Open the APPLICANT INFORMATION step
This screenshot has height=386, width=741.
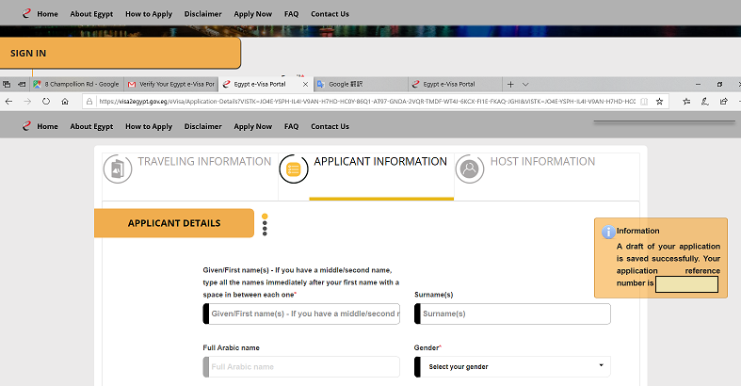tap(380, 162)
